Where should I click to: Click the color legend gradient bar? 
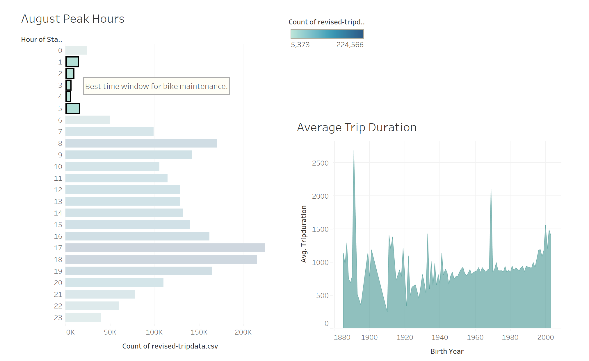point(326,34)
